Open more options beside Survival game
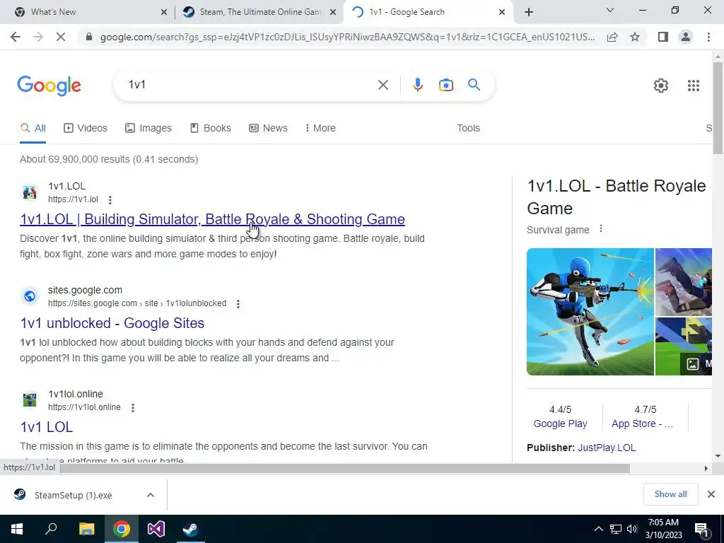This screenshot has height=543, width=724. click(x=600, y=229)
